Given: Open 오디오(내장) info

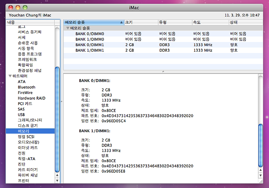Looking at the screenshot, I should coord(28,142).
